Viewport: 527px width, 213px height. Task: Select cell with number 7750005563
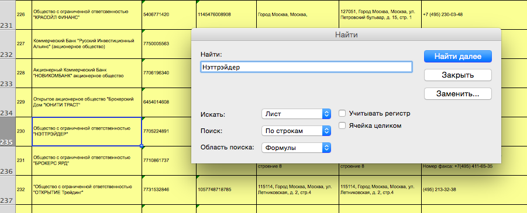[x=166, y=44]
